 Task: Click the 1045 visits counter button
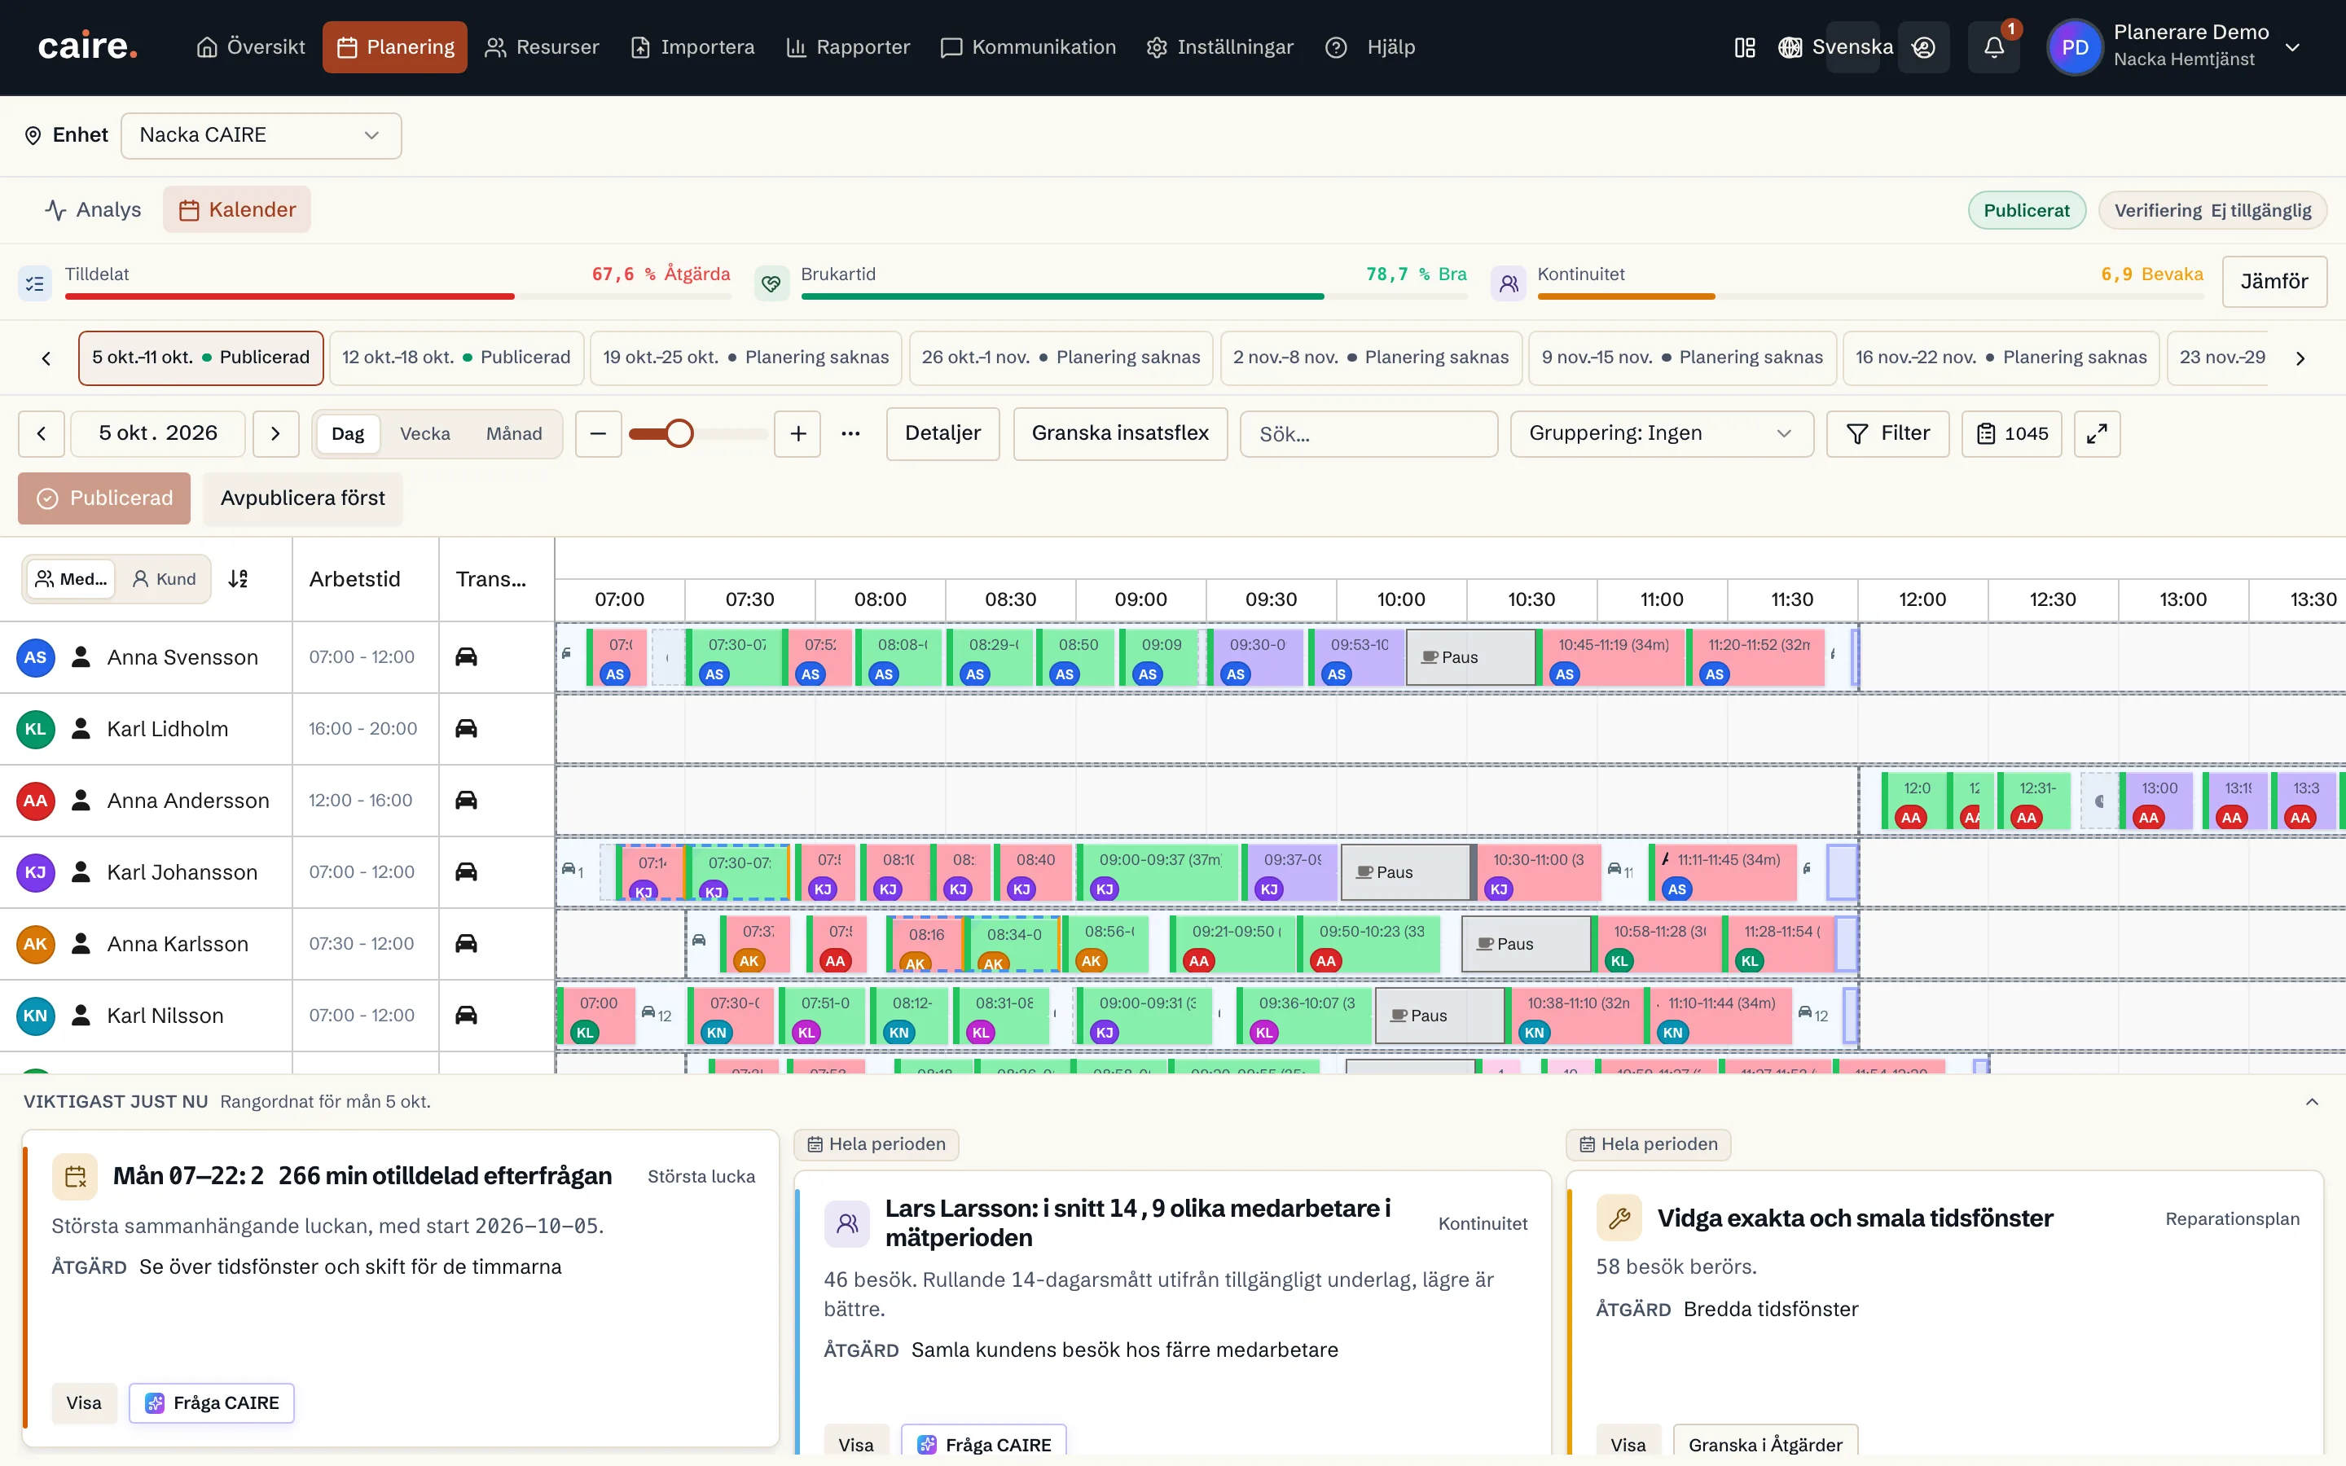pos(2011,433)
